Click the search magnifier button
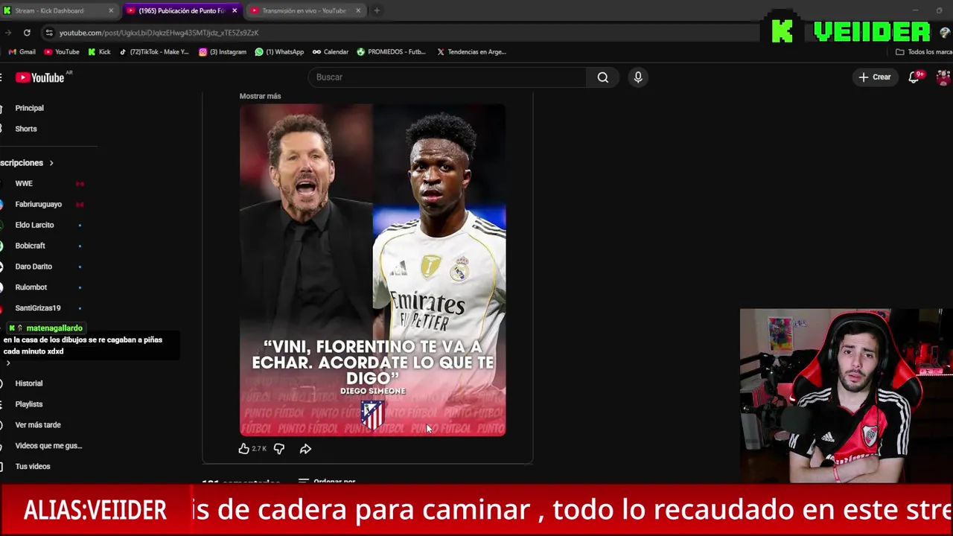Viewport: 953px width, 536px height. [602, 77]
